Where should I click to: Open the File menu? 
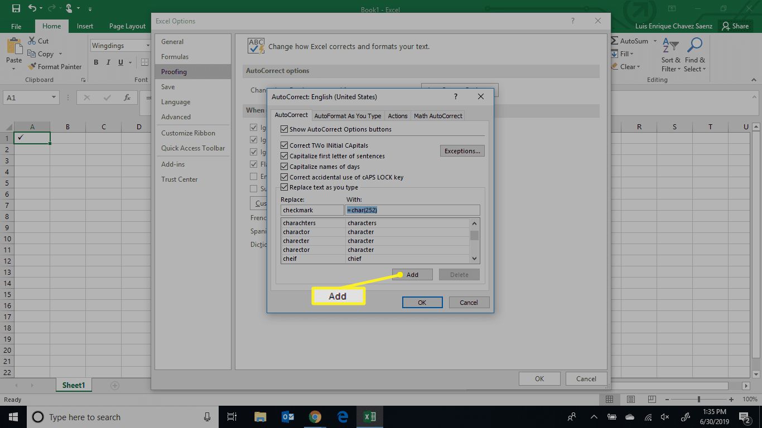pyautogui.click(x=16, y=26)
